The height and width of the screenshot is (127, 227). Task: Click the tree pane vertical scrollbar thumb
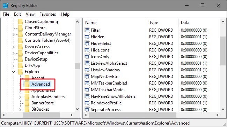coord(78,66)
